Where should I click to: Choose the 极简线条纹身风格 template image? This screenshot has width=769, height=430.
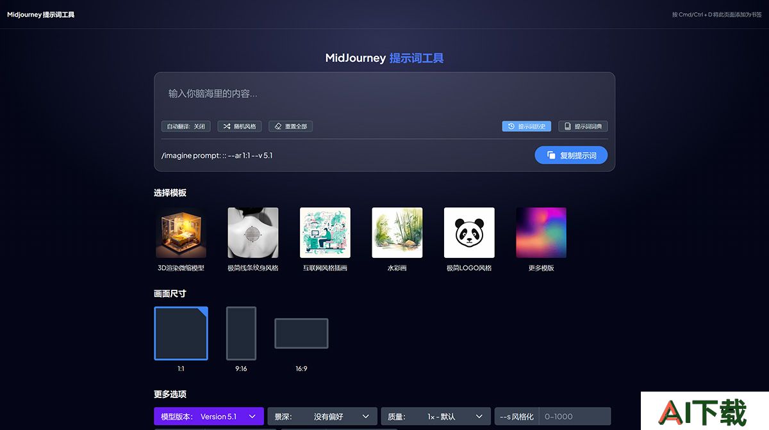pyautogui.click(x=253, y=232)
